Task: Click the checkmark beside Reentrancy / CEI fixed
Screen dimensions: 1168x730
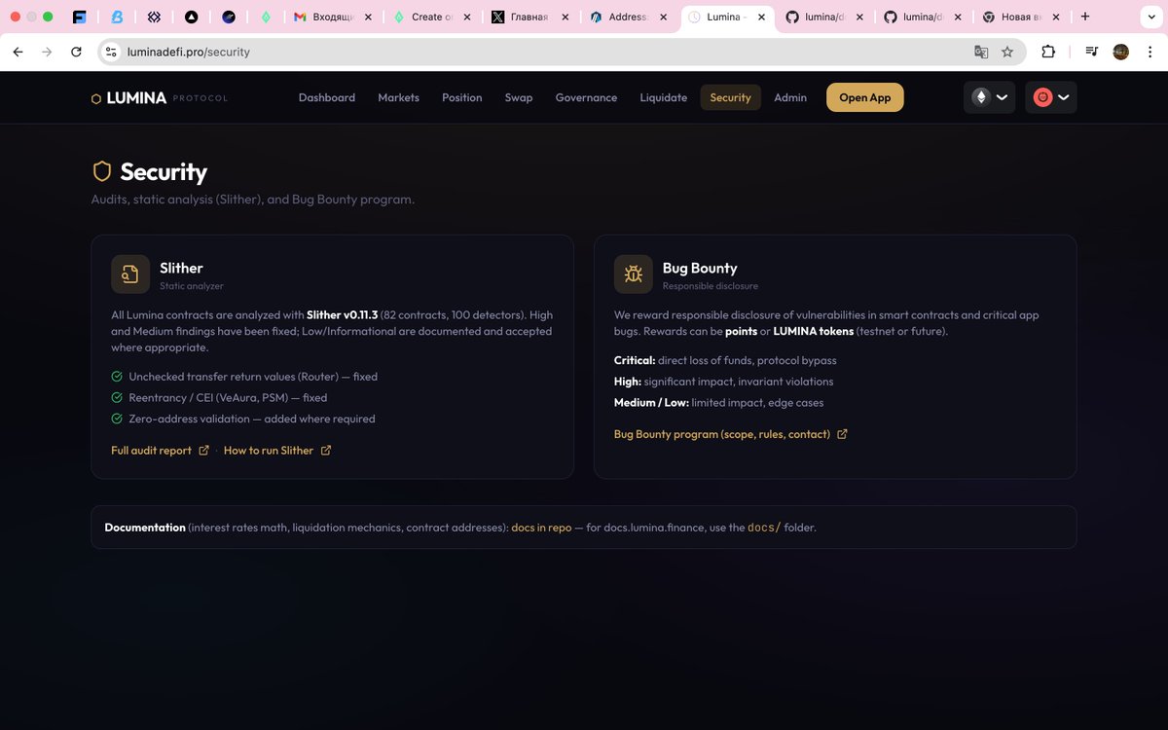Action: pos(116,397)
